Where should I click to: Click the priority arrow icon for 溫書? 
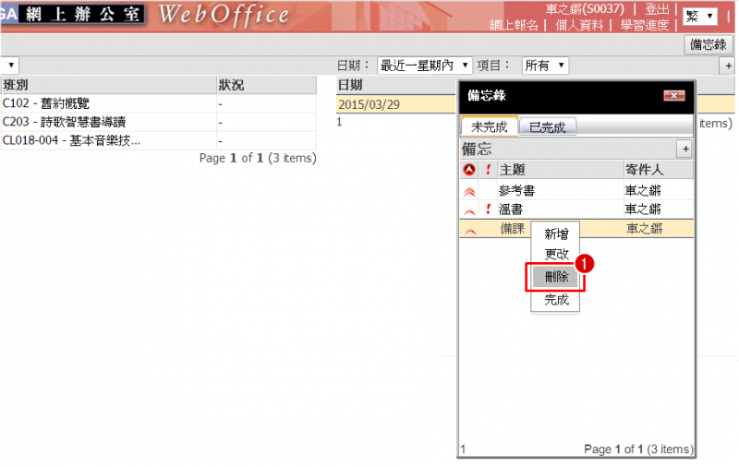469,211
